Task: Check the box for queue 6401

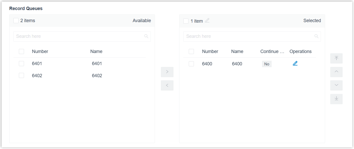Action: pos(21,64)
